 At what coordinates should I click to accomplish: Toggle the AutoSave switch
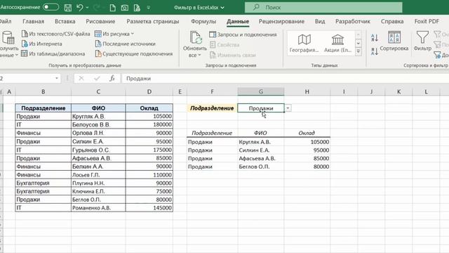click(51, 7)
